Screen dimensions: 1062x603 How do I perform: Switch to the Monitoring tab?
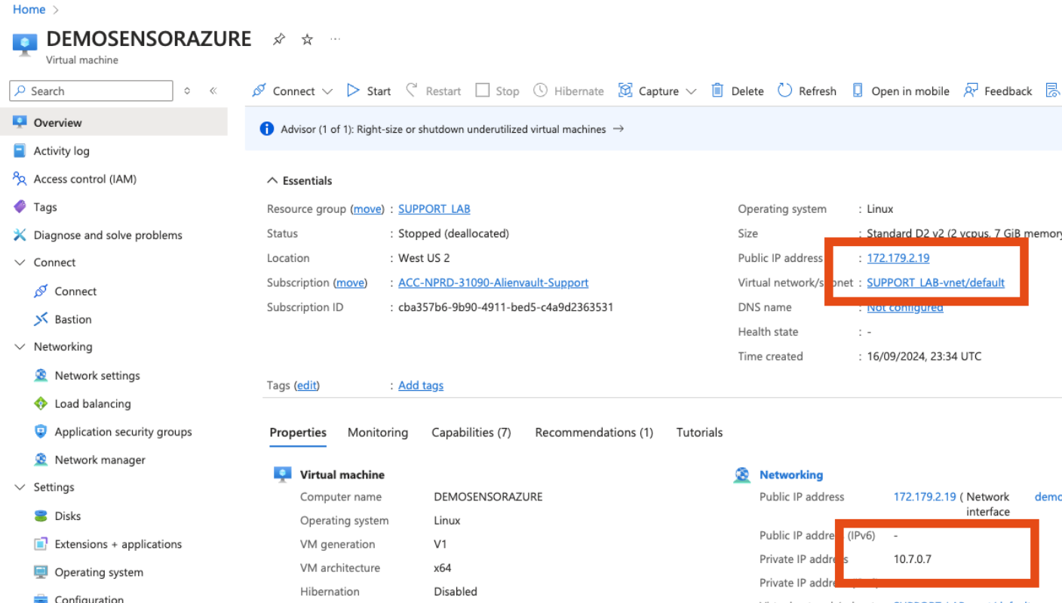click(x=378, y=432)
